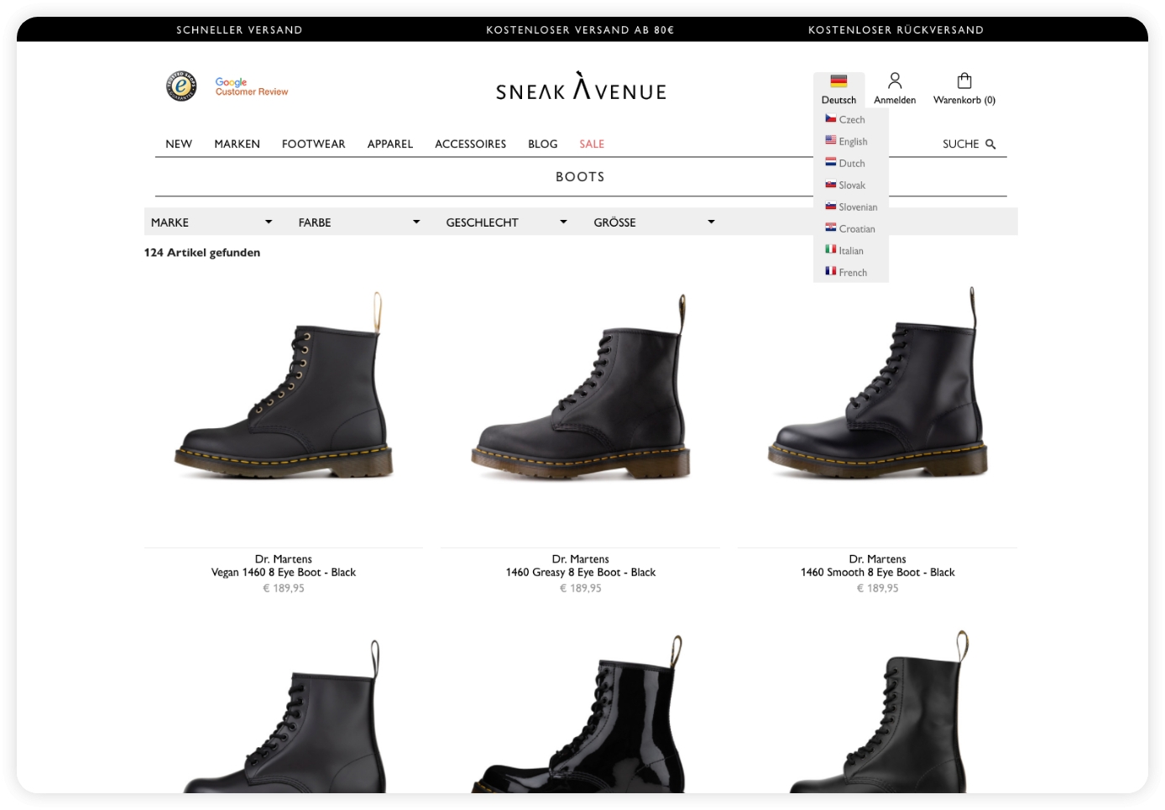Click the Trusted Shops e-badge icon
This screenshot has height=810, width=1165.
181,86
